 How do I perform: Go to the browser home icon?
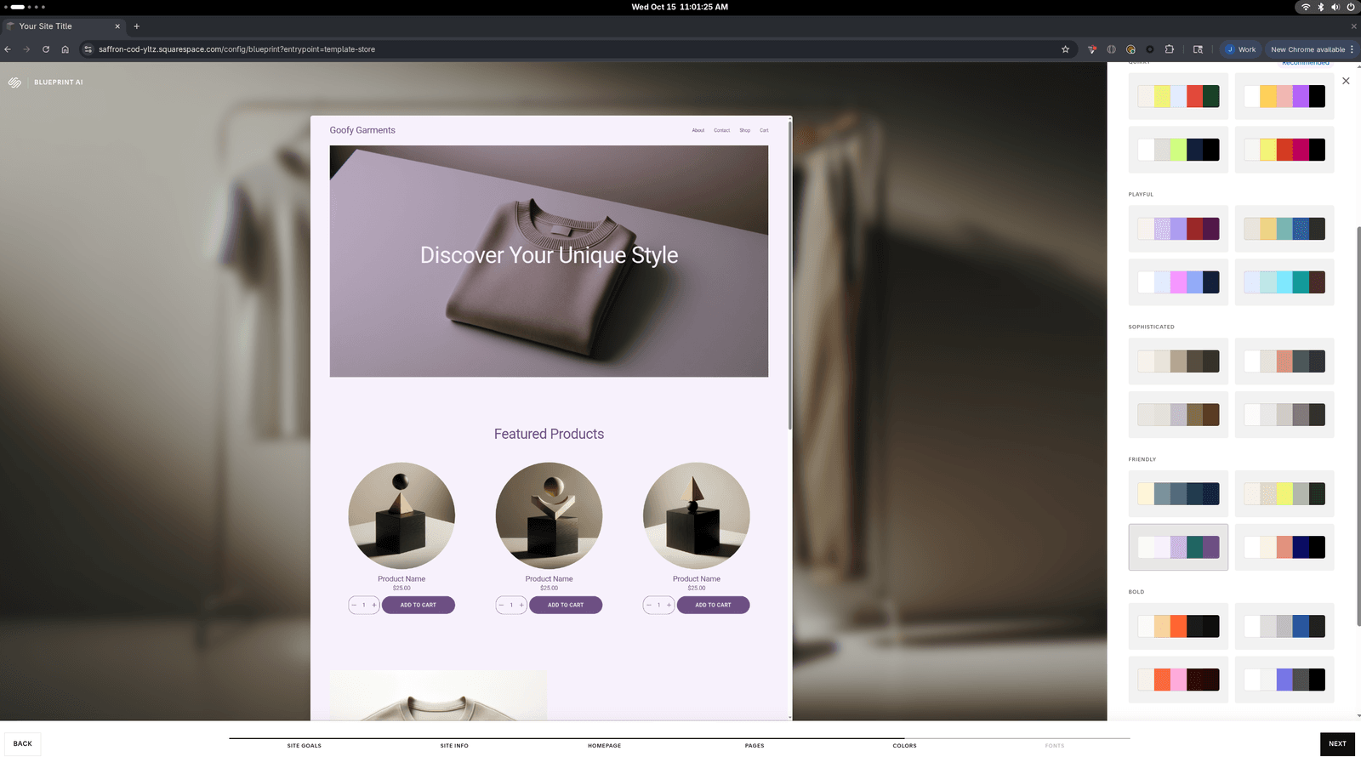(x=65, y=49)
